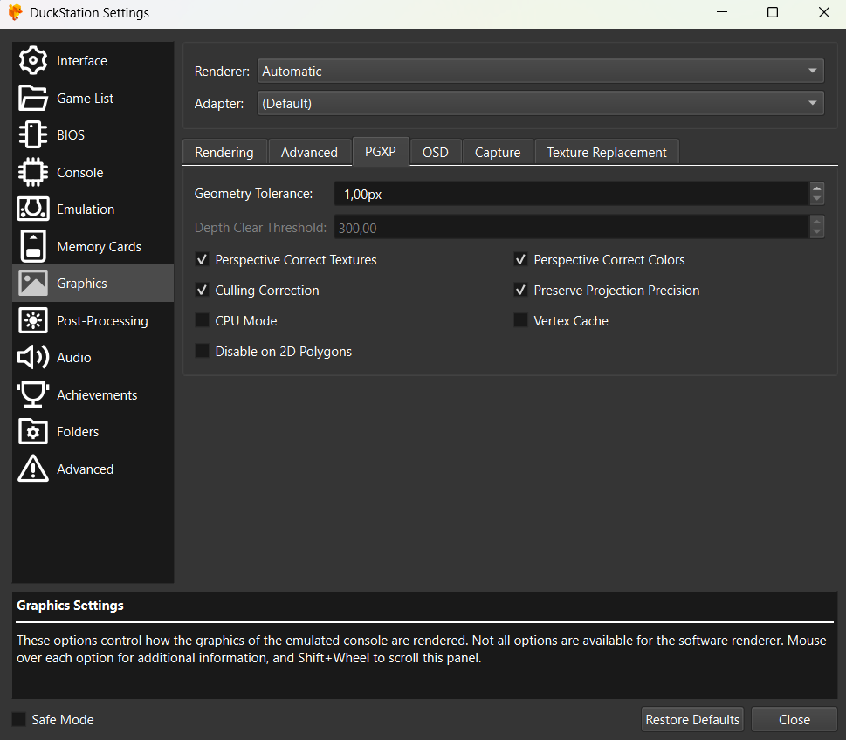Disable Perspective Correct Textures
This screenshot has width=846, height=740.
coord(202,260)
